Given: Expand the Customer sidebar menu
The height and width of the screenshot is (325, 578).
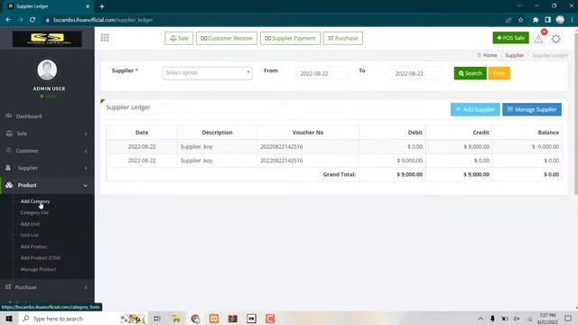Looking at the screenshot, I should (86, 151).
